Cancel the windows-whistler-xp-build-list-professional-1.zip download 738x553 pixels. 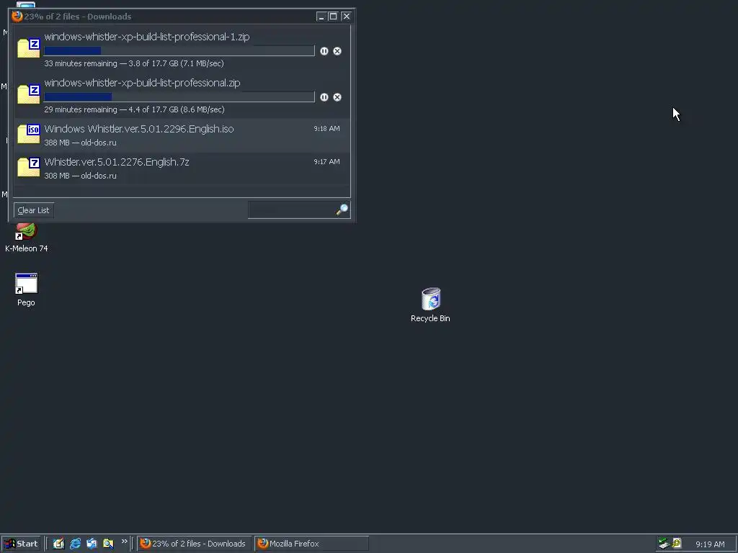tap(337, 51)
